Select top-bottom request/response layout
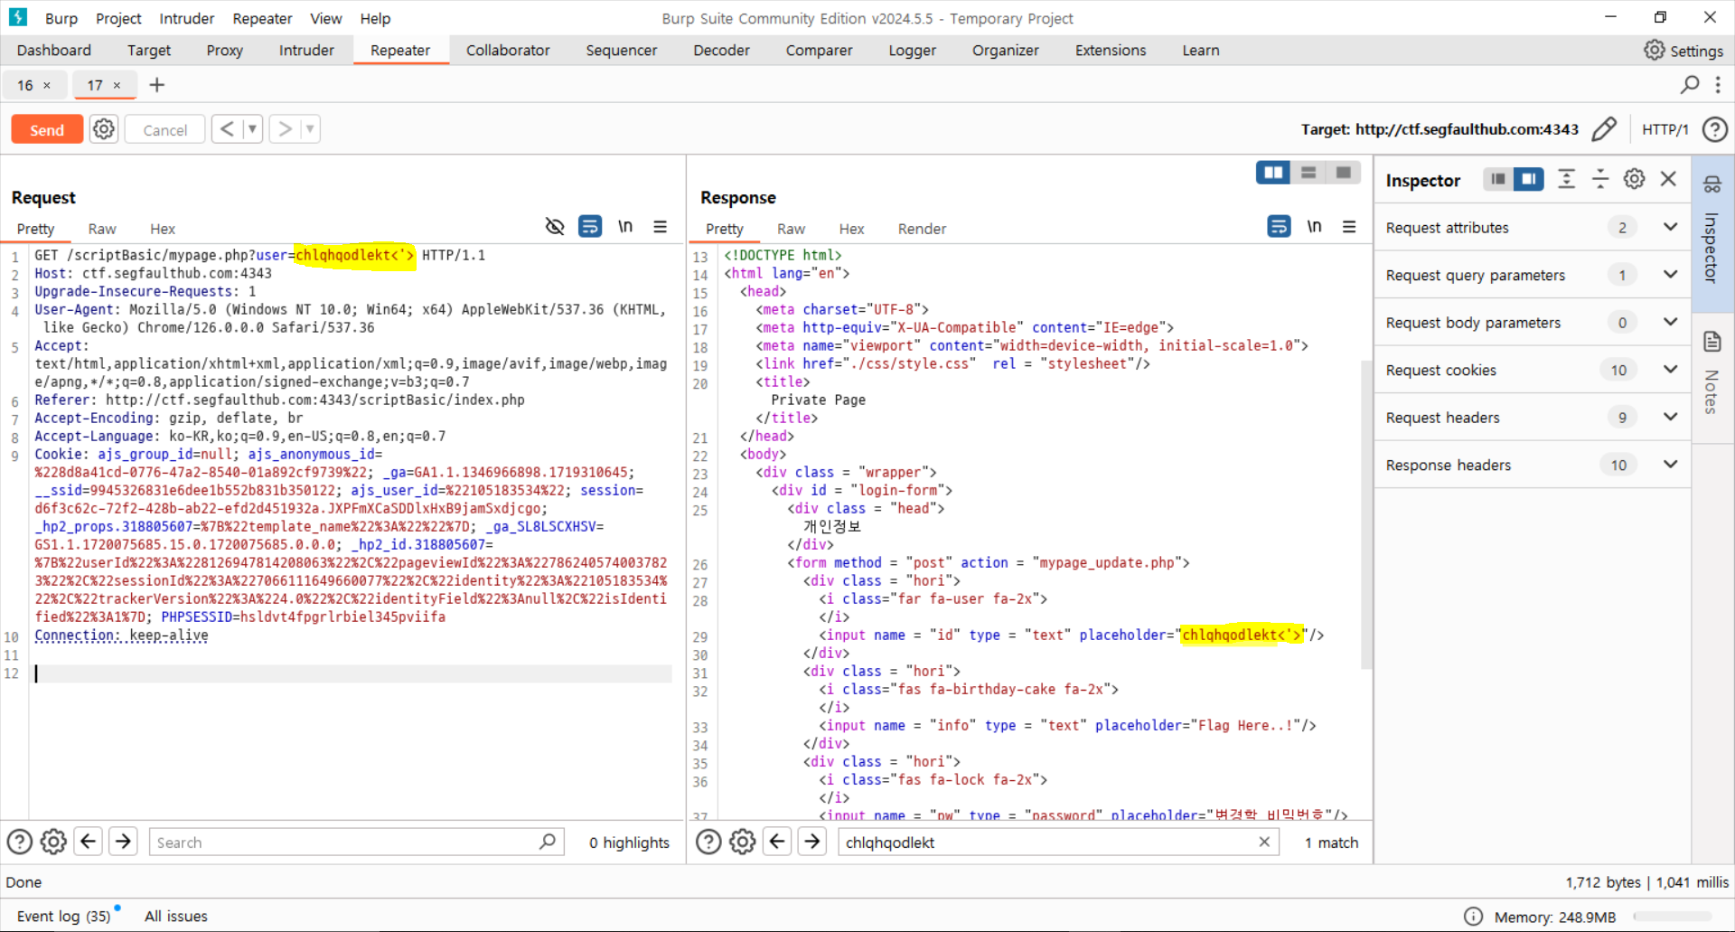This screenshot has height=932, width=1735. point(1308,173)
